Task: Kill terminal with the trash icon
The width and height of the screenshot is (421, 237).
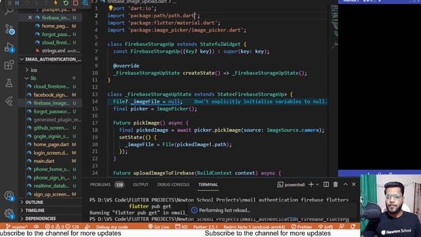Action: pos(335,184)
